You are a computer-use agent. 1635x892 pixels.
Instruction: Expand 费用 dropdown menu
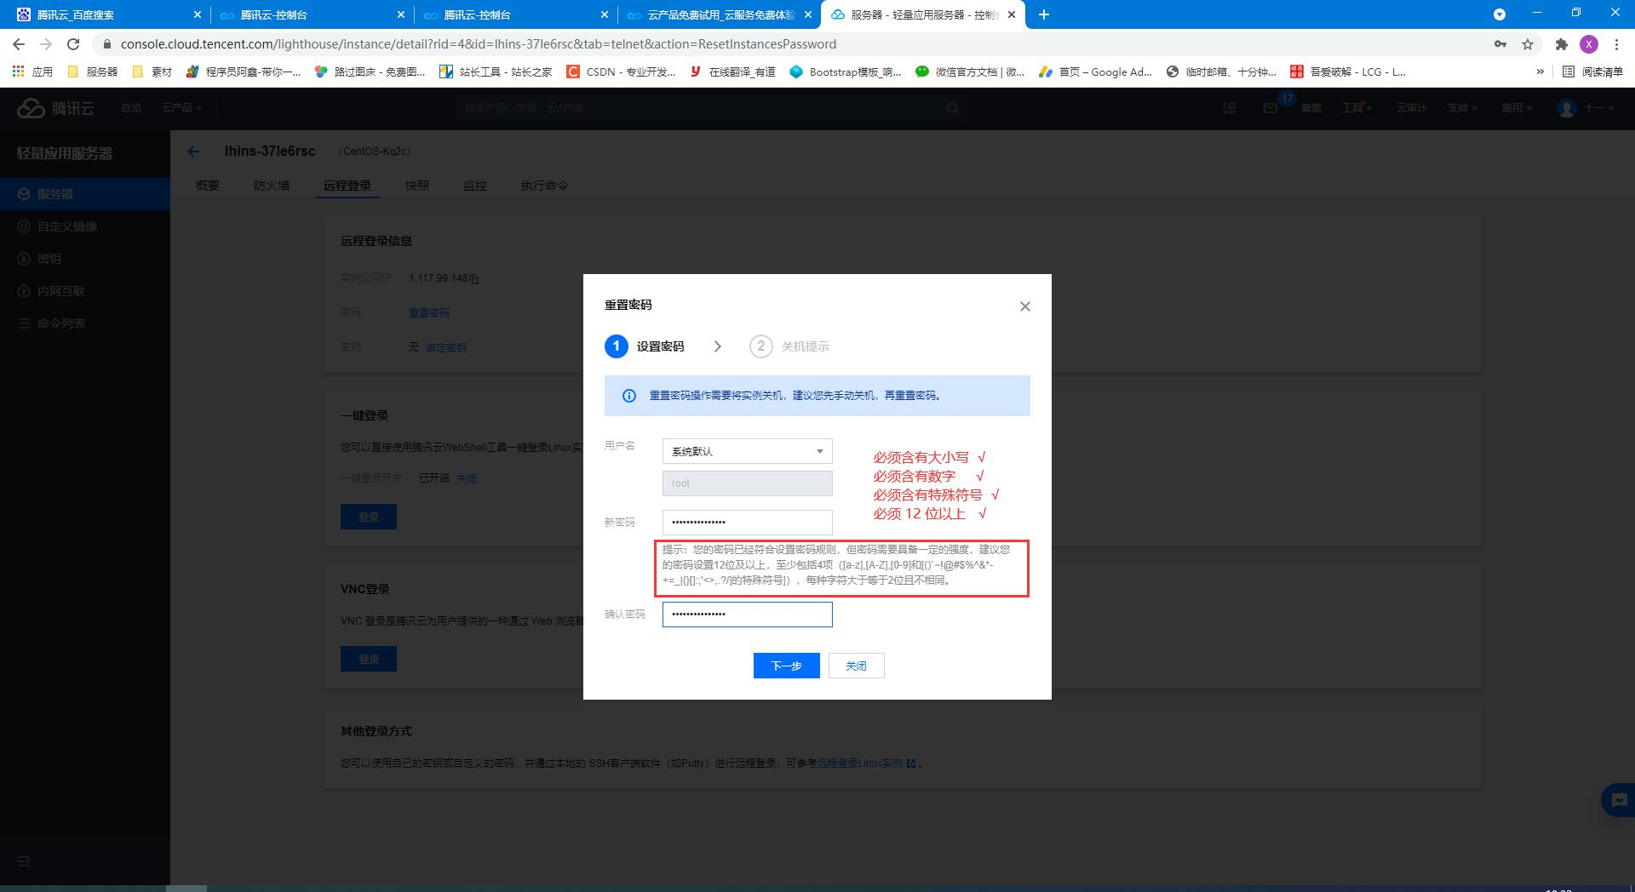(x=1517, y=108)
